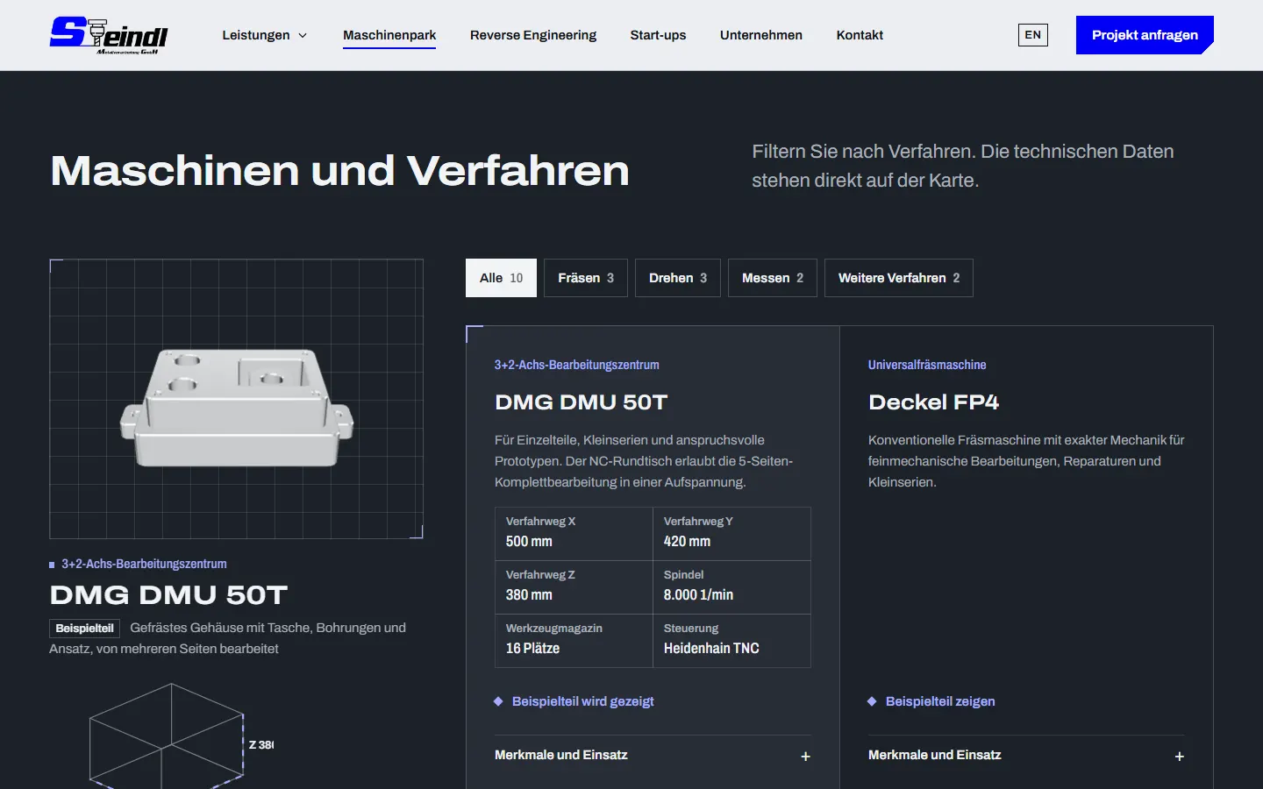Go to the Maschinenpark page
Screen dimensions: 1263x789
click(x=389, y=35)
